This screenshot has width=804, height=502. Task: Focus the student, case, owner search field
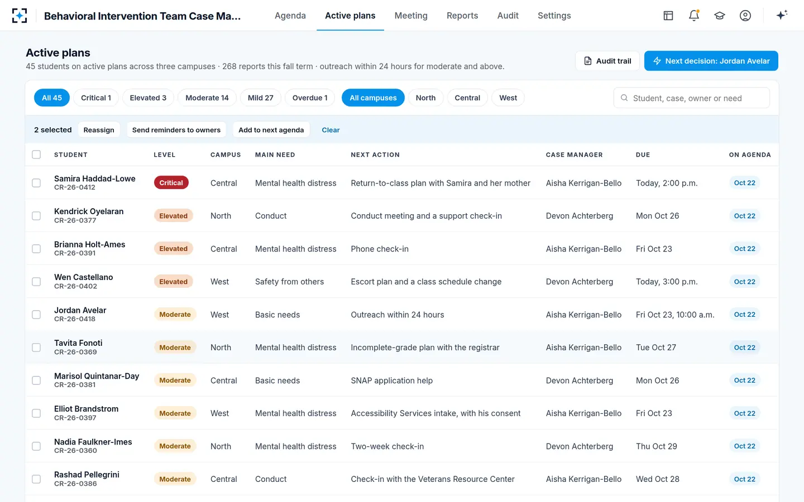tap(692, 98)
